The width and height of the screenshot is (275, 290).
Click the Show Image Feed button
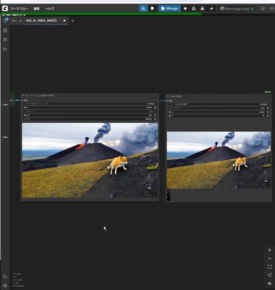pos(237,8)
